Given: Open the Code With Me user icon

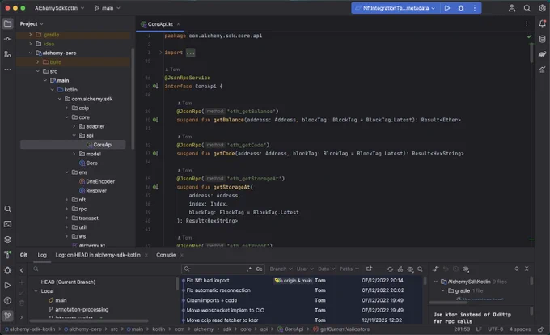Looking at the screenshot, I should (512, 8).
